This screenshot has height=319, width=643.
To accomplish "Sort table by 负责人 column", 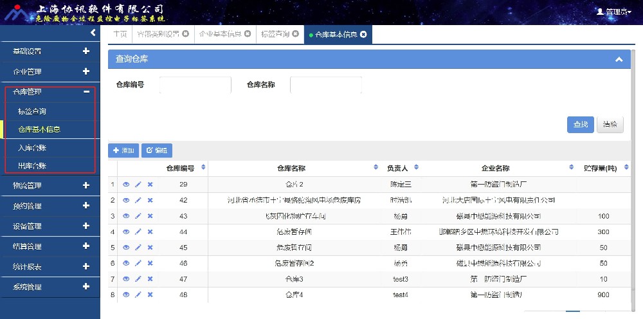I will tap(417, 167).
